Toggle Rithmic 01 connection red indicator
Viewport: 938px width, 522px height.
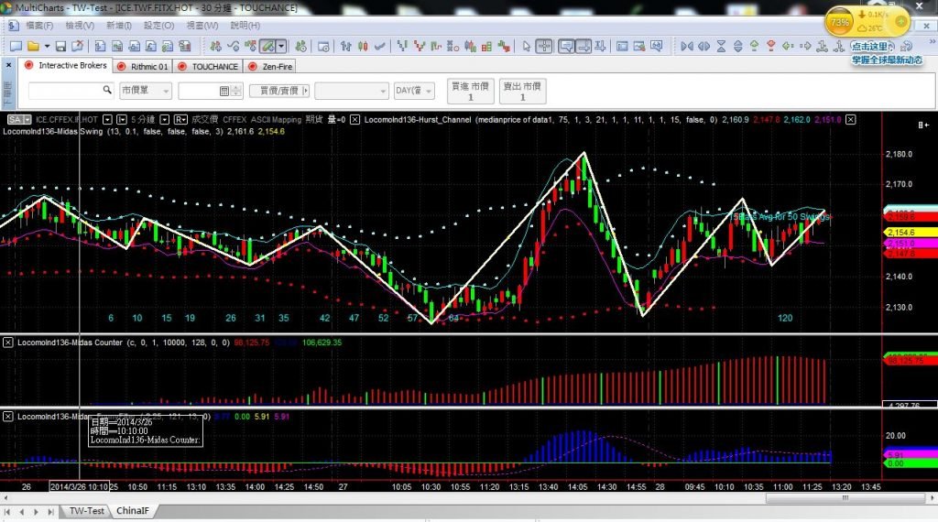coord(122,66)
